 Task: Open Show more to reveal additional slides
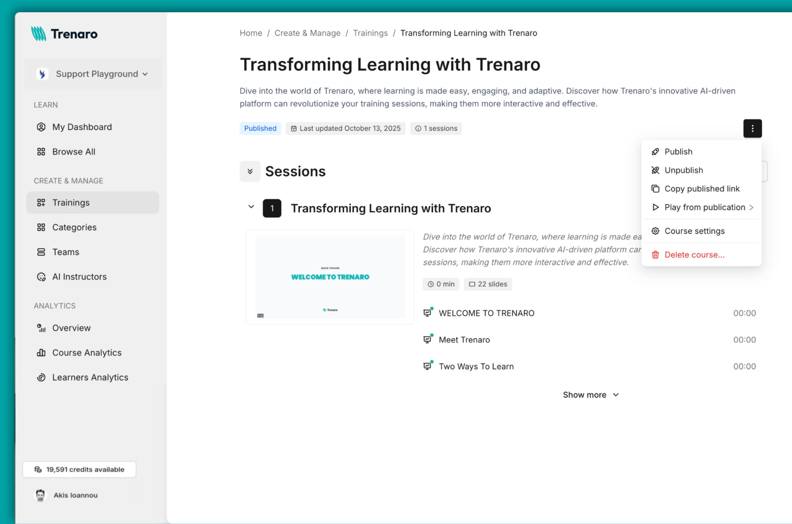click(x=591, y=394)
